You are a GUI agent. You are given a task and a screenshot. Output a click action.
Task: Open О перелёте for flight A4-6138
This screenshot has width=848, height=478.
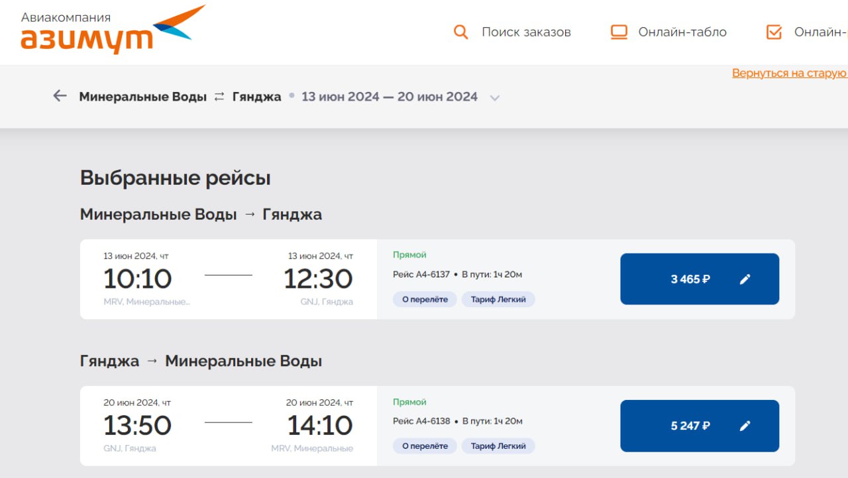425,446
